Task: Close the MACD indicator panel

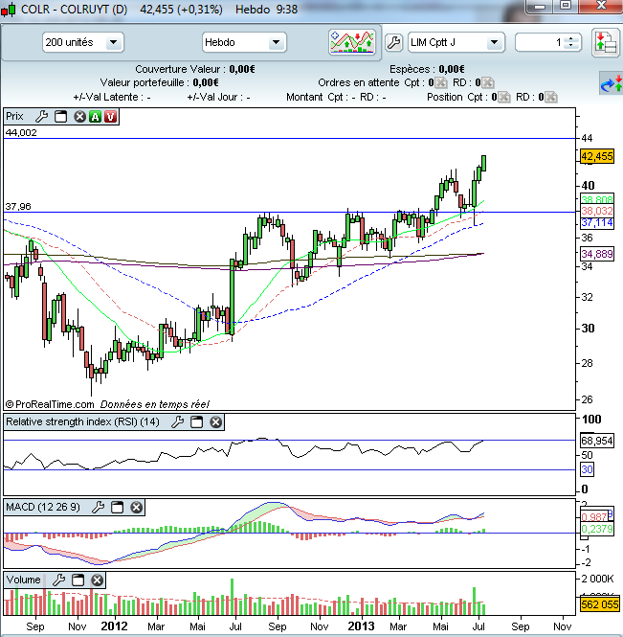Action: pos(137,507)
